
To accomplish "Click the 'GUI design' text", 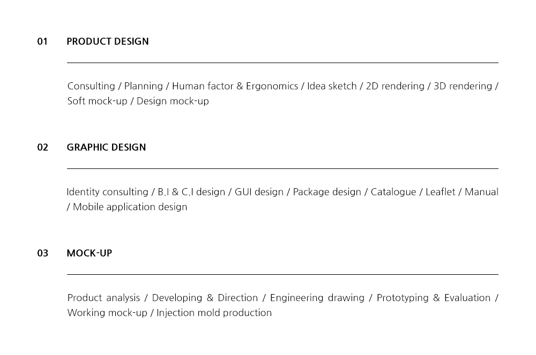I will tap(259, 192).
